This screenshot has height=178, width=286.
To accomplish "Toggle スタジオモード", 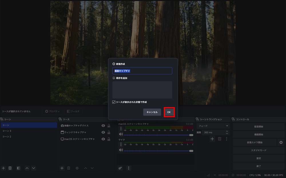I will click(259, 150).
